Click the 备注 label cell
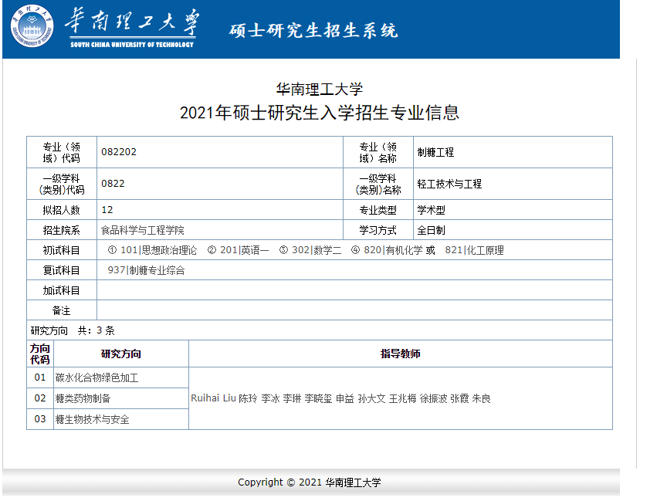This screenshot has width=667, height=501. (x=62, y=310)
